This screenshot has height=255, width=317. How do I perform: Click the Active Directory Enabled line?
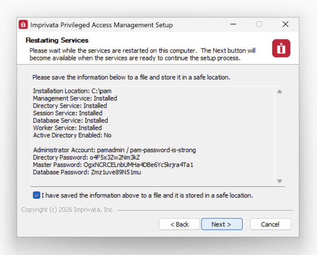coord(72,135)
